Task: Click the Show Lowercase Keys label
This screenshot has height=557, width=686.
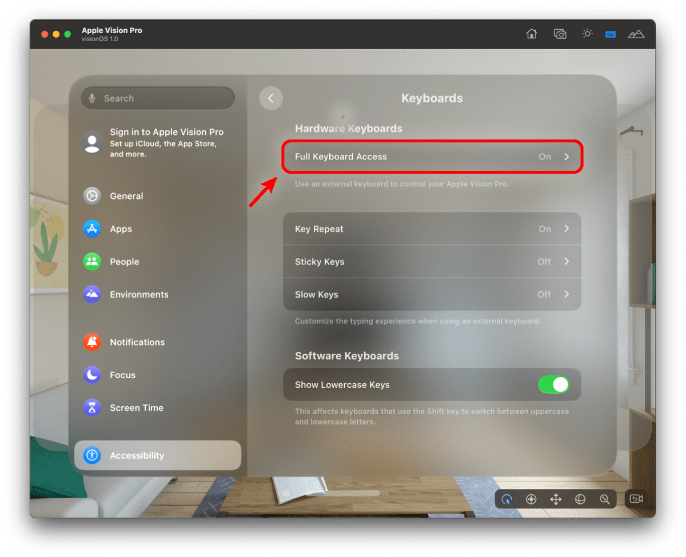Action: coord(342,385)
